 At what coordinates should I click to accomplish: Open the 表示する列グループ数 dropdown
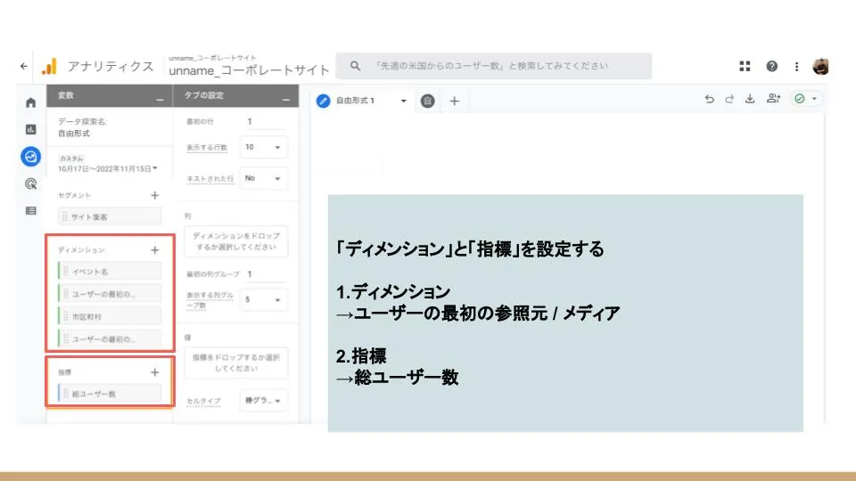263,300
